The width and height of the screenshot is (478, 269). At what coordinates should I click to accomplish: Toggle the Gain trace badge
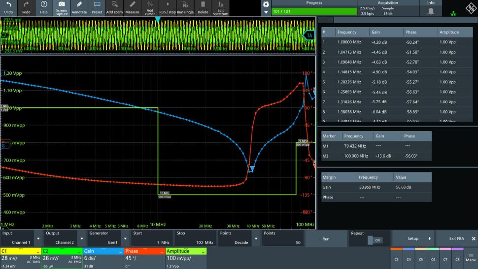click(x=103, y=251)
